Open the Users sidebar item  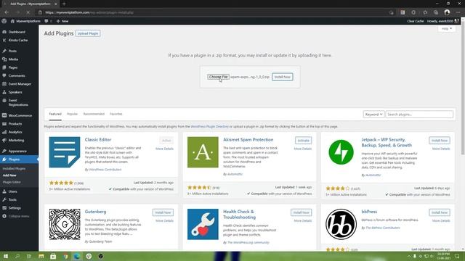point(12,191)
